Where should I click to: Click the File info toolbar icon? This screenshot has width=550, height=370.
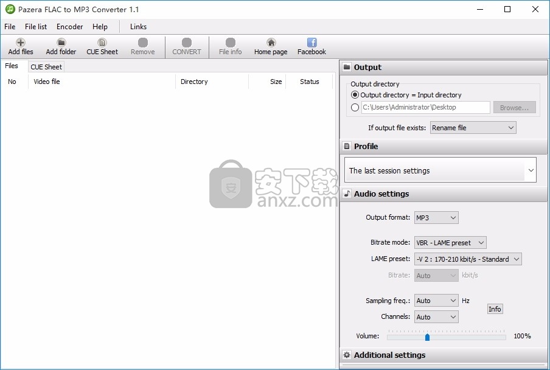pos(231,43)
